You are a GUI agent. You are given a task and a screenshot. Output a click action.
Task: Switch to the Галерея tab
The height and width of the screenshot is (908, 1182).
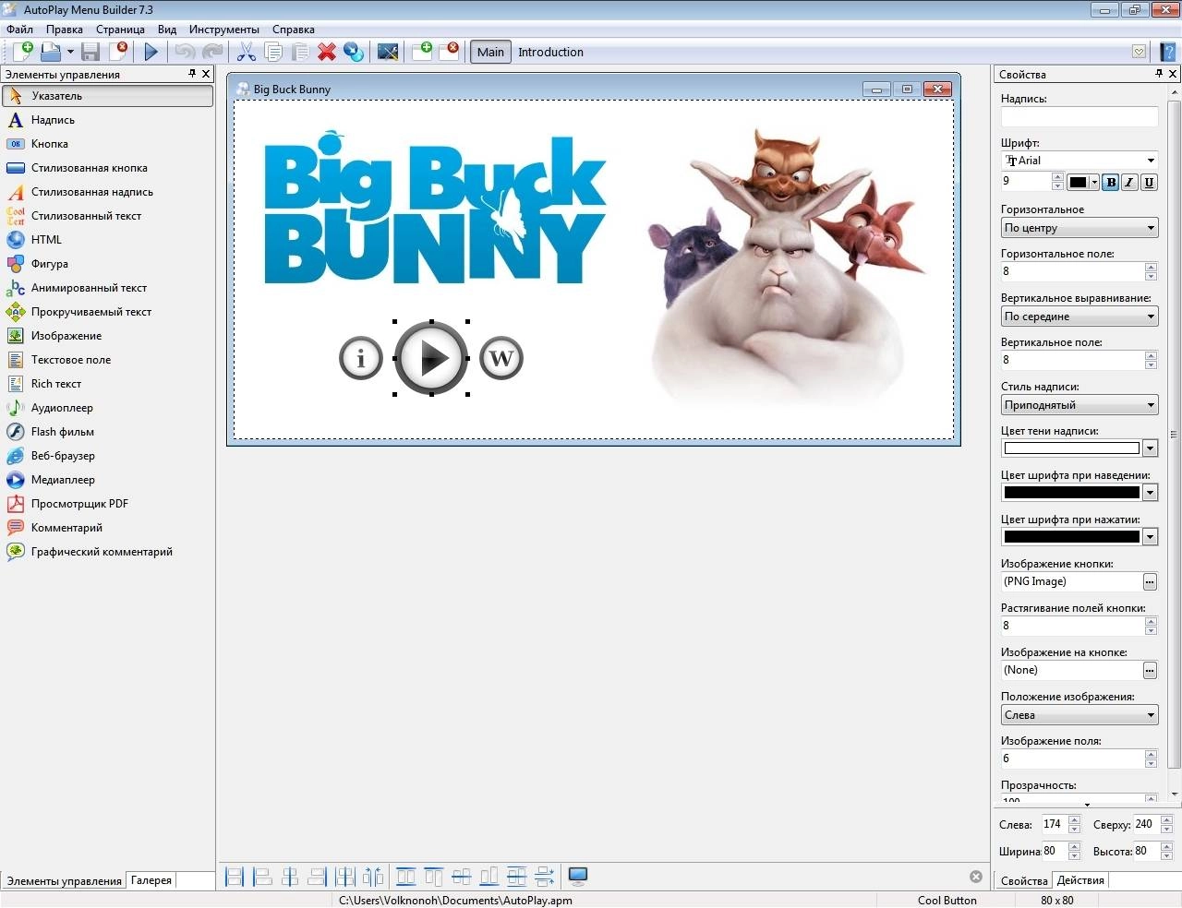pos(151,880)
